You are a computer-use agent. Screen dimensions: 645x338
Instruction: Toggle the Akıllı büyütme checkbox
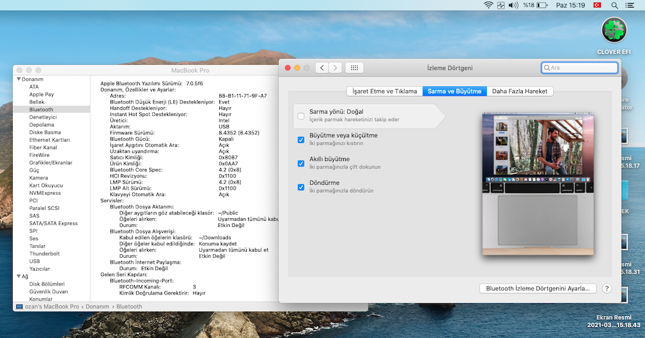[x=301, y=163]
